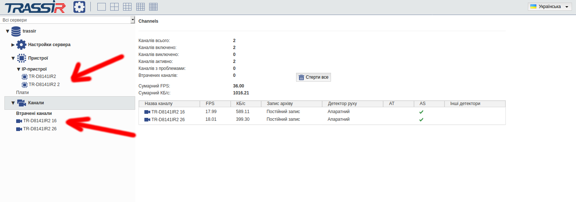Click the 'Назва каналу' column header
Screen dimensions: 576x202
tap(158, 104)
